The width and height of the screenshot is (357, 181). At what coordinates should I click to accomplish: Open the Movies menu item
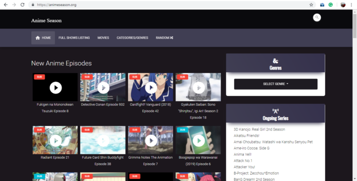pyautogui.click(x=103, y=38)
